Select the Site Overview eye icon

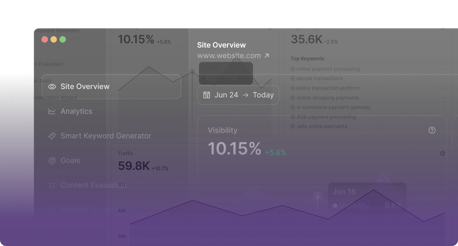click(x=52, y=87)
